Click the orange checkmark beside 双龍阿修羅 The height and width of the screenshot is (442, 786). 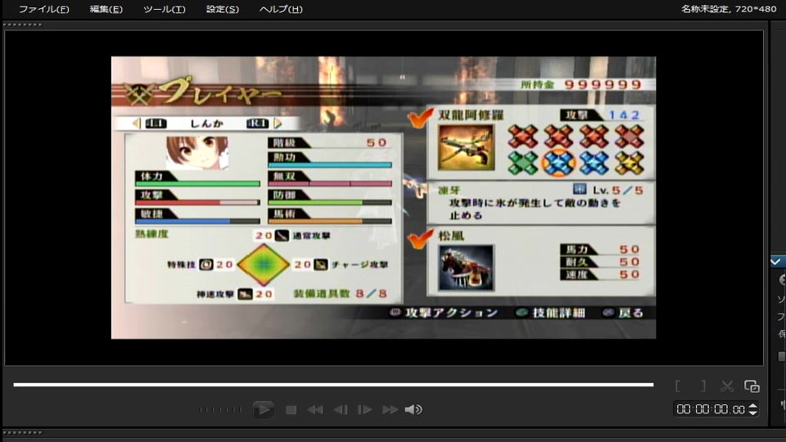pyautogui.click(x=420, y=118)
